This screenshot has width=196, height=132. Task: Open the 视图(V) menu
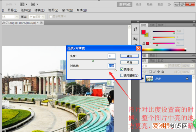[x=53, y=10]
